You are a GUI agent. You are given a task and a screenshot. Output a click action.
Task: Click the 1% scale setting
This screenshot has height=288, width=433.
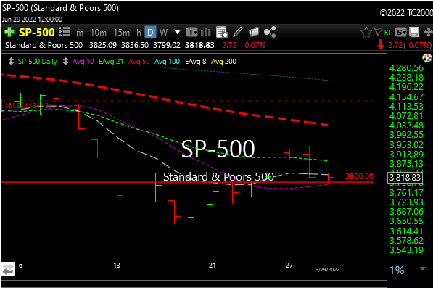397,270
